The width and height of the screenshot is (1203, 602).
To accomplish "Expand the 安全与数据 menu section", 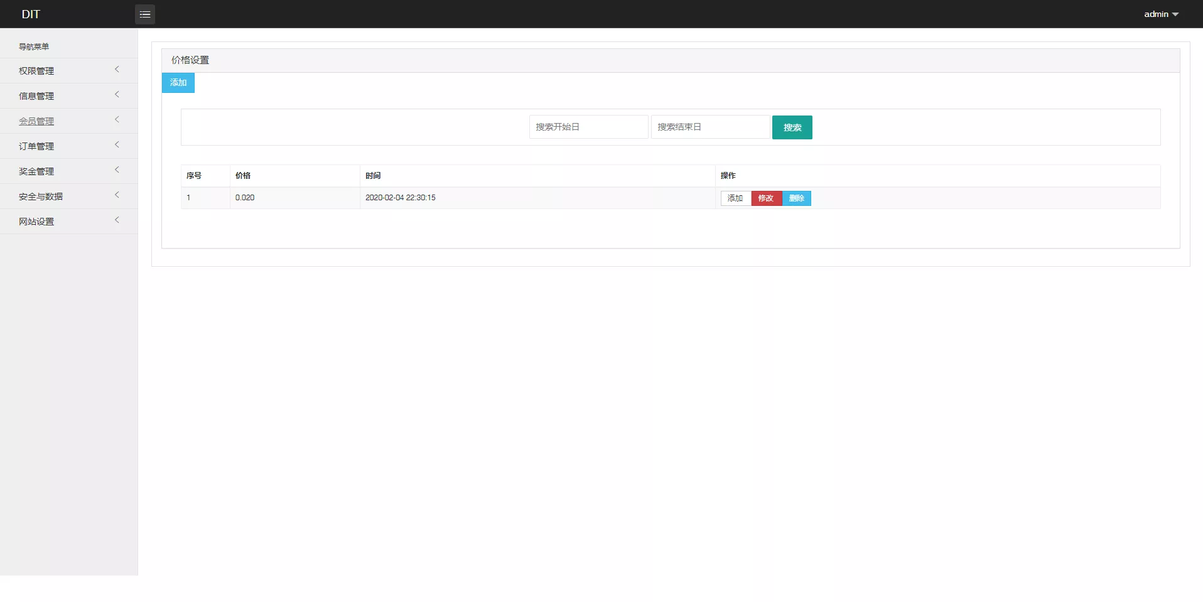I will coord(68,196).
